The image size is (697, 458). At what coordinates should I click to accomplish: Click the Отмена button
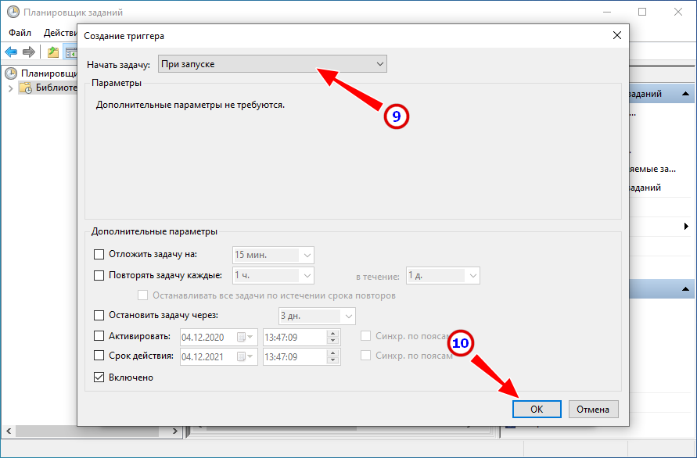click(x=593, y=409)
